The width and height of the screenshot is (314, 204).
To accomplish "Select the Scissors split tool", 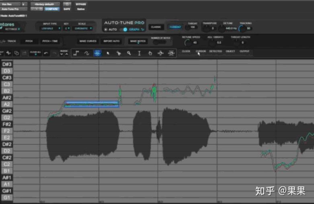I will tap(119, 53).
